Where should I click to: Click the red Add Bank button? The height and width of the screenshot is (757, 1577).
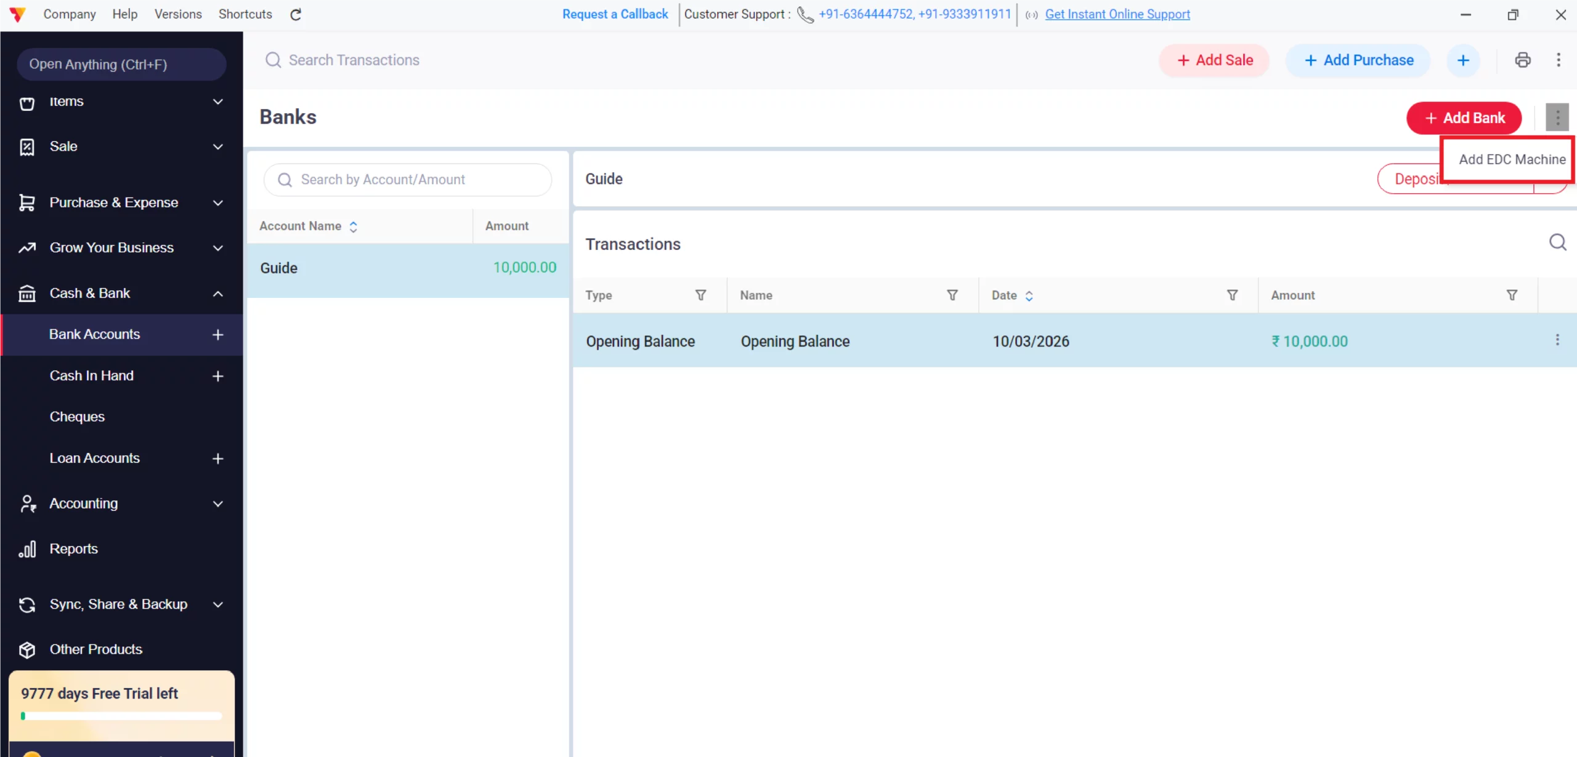point(1464,118)
